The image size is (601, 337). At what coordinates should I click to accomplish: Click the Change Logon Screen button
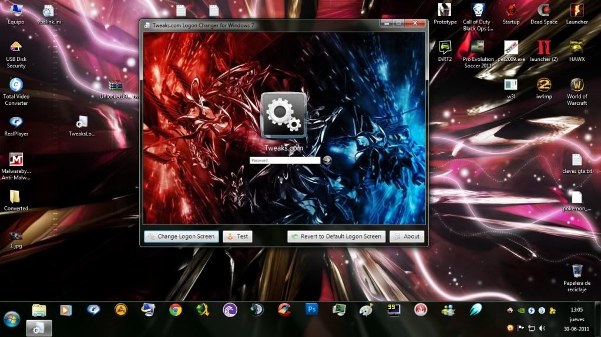point(182,236)
